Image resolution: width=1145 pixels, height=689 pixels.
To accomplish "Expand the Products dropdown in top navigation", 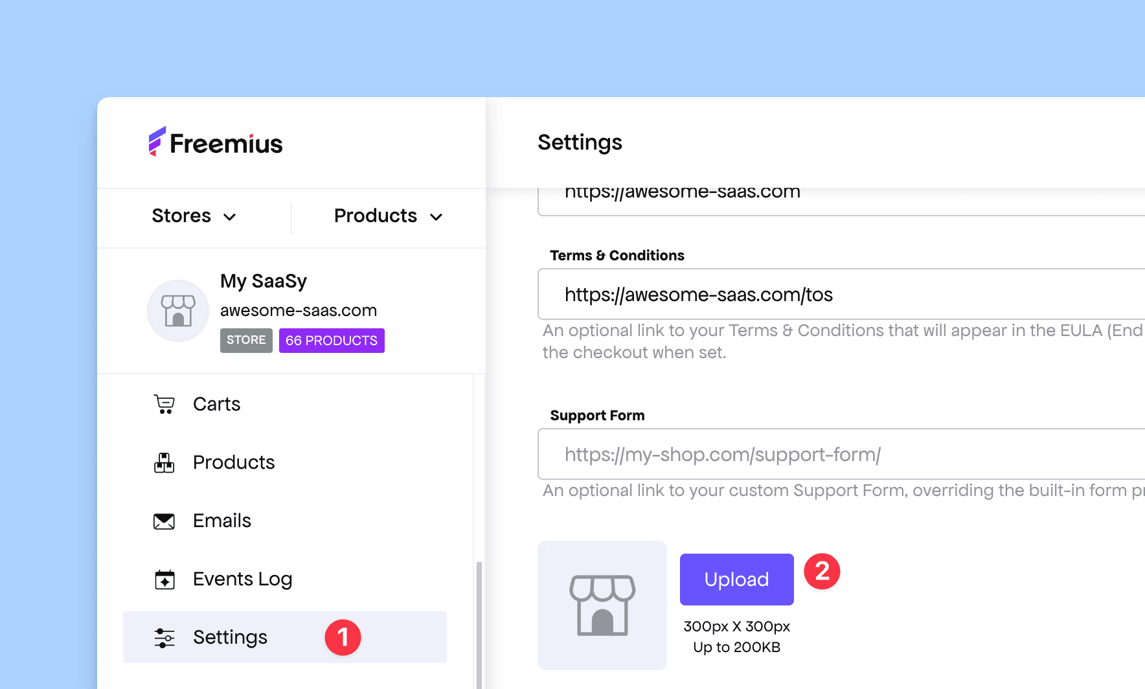I will pos(388,216).
